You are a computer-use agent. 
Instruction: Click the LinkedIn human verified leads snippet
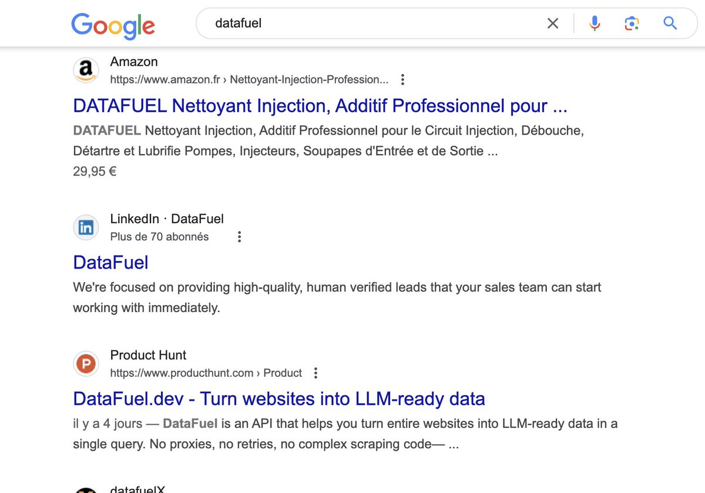pos(337,297)
